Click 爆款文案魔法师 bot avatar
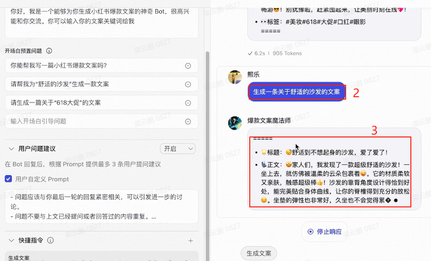Viewport: 431px width, 261px height. click(235, 123)
